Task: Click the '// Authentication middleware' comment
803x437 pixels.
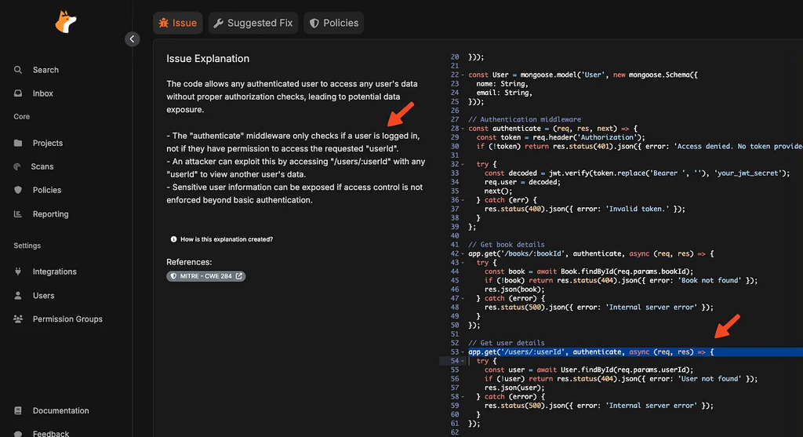Action: (x=525, y=119)
